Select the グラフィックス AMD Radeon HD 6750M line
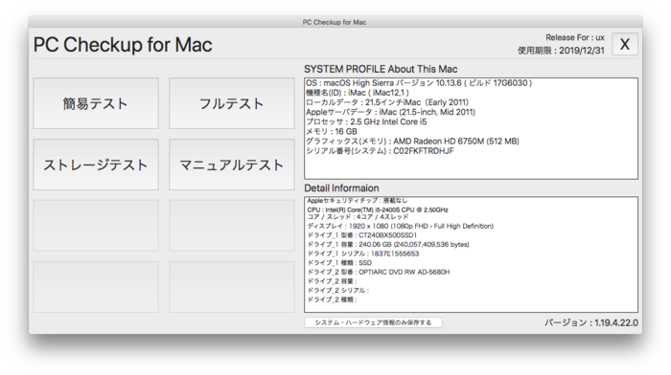Viewport: 671px width, 375px height. tap(412, 141)
